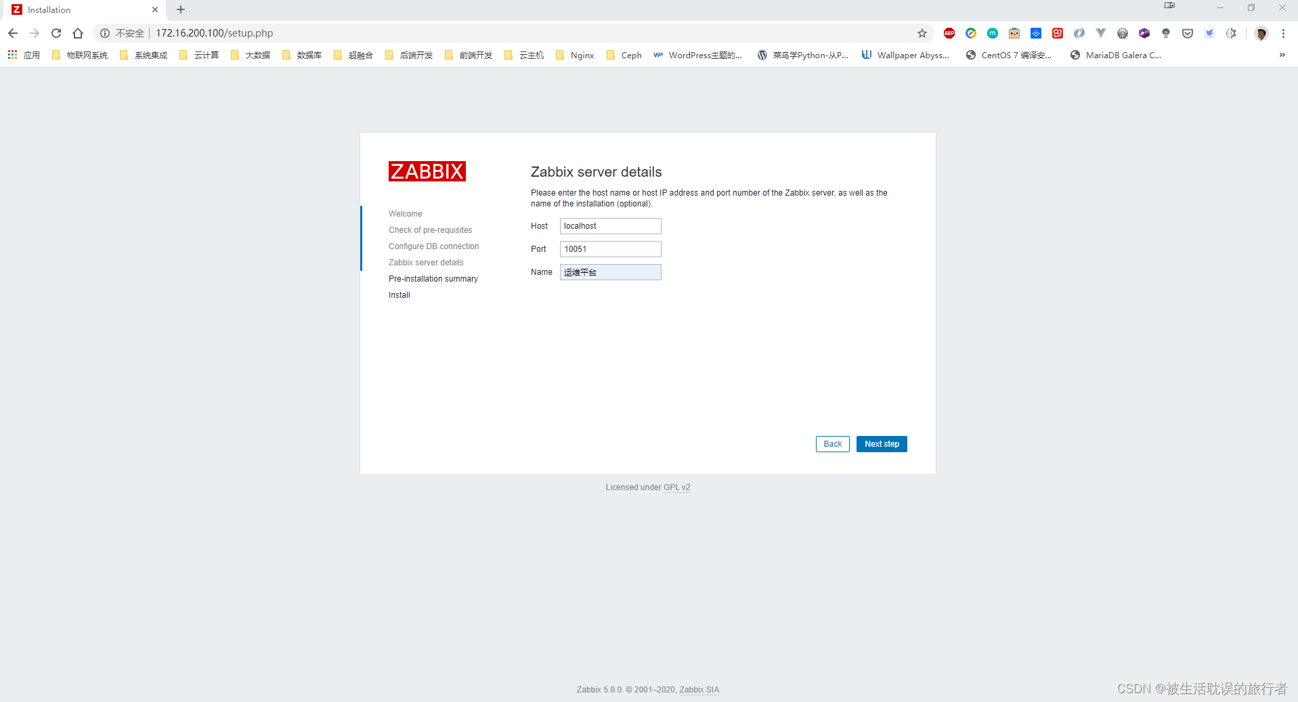Select the Installation browser tab

(84, 10)
